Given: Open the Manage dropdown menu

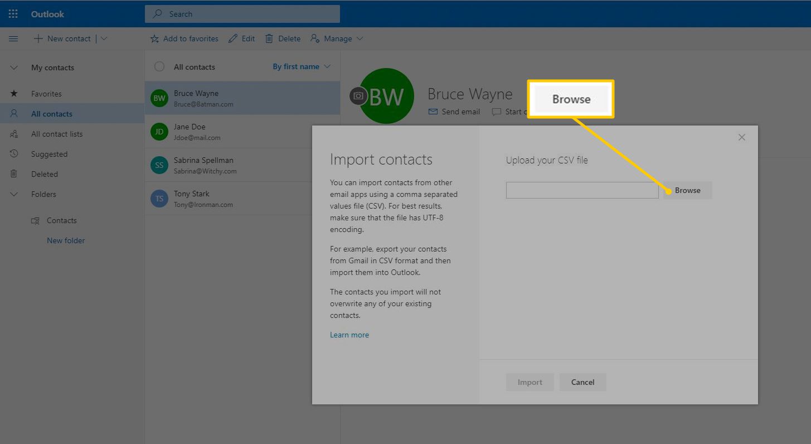Looking at the screenshot, I should click(337, 38).
